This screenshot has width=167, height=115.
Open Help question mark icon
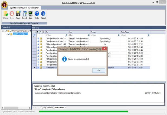click(x=37, y=14)
